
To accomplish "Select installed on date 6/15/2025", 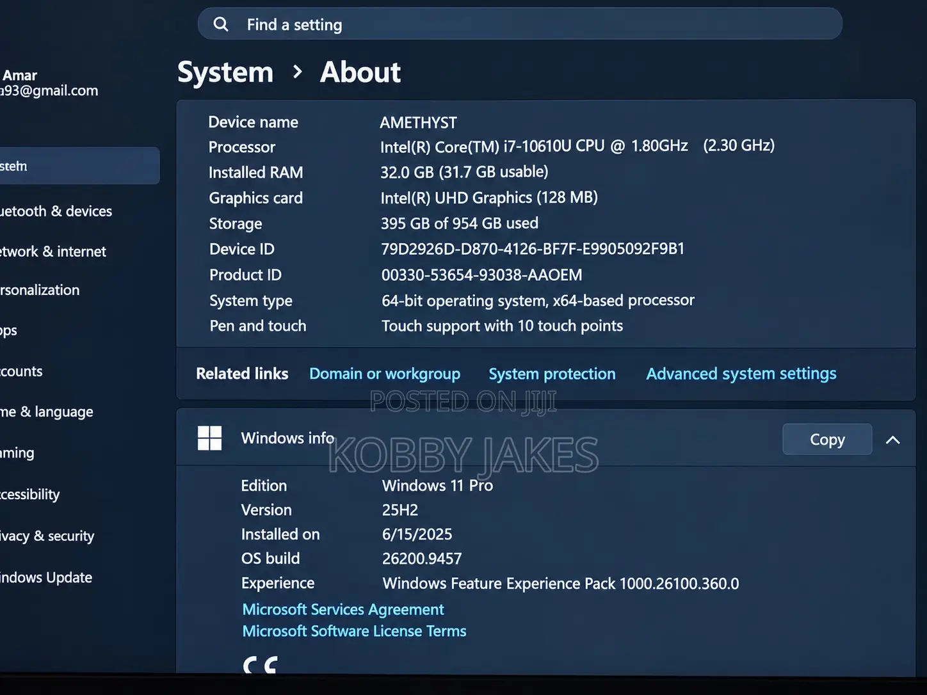I will [x=417, y=534].
